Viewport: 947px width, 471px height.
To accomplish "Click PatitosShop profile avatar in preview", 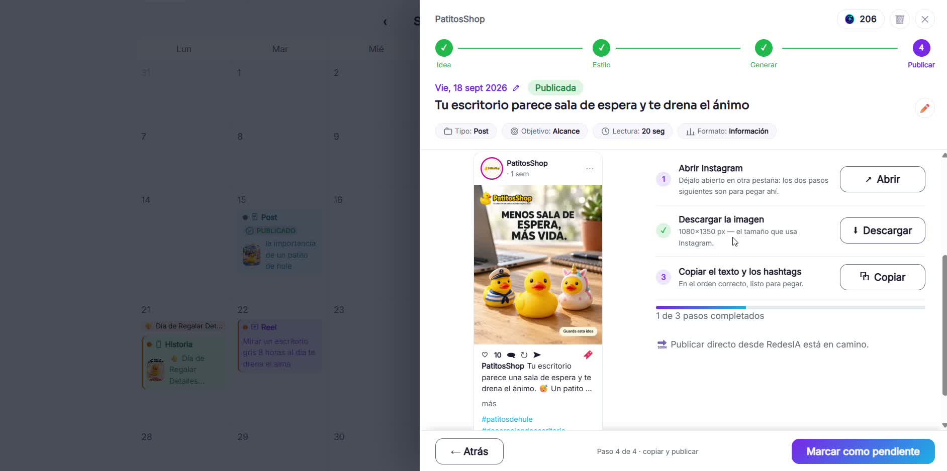I will (492, 168).
